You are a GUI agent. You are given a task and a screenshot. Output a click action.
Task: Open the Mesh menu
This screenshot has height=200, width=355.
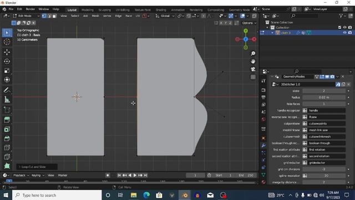click(x=95, y=16)
